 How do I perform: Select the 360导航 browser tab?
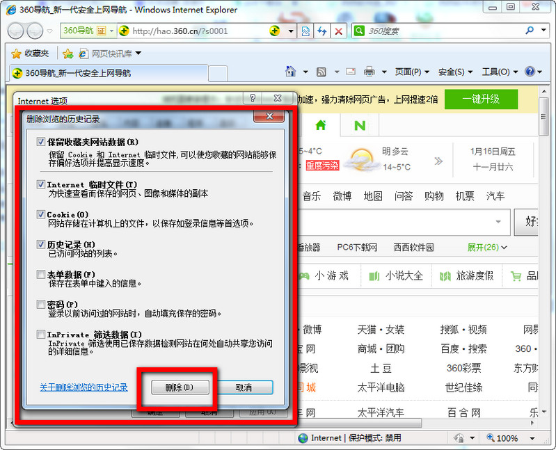pos(108,73)
